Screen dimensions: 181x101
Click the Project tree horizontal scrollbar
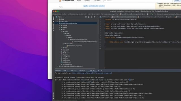(75, 68)
